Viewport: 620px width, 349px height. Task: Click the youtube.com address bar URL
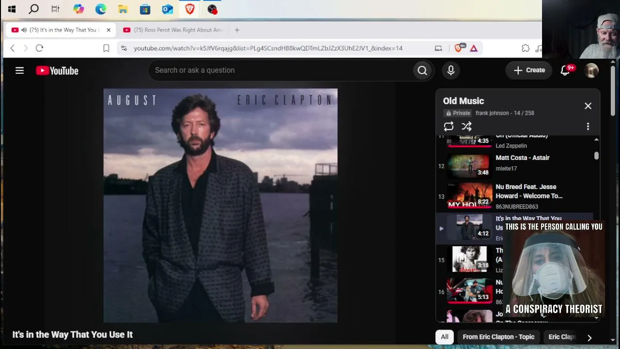(268, 48)
